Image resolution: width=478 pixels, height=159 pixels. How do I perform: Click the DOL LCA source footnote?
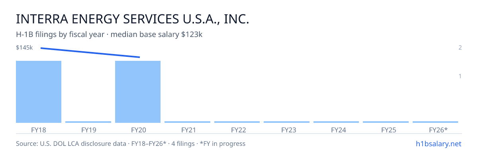pyautogui.click(x=131, y=143)
